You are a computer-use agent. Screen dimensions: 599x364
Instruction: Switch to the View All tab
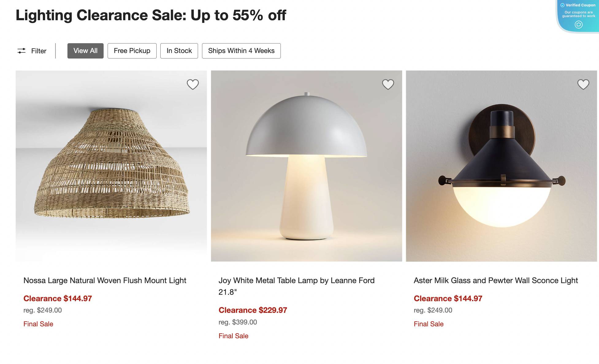[85, 51]
